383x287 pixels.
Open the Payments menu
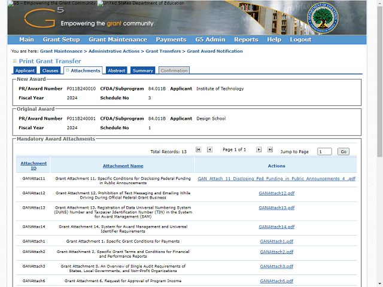171,39
